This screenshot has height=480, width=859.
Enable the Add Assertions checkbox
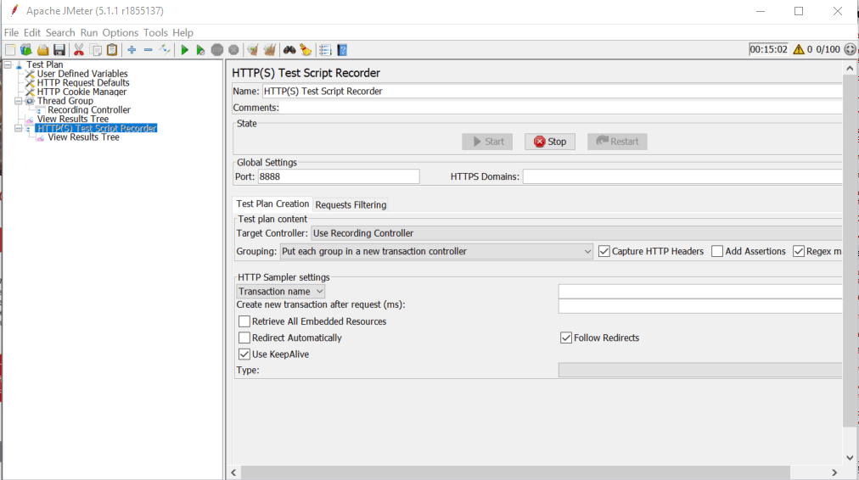tap(717, 251)
